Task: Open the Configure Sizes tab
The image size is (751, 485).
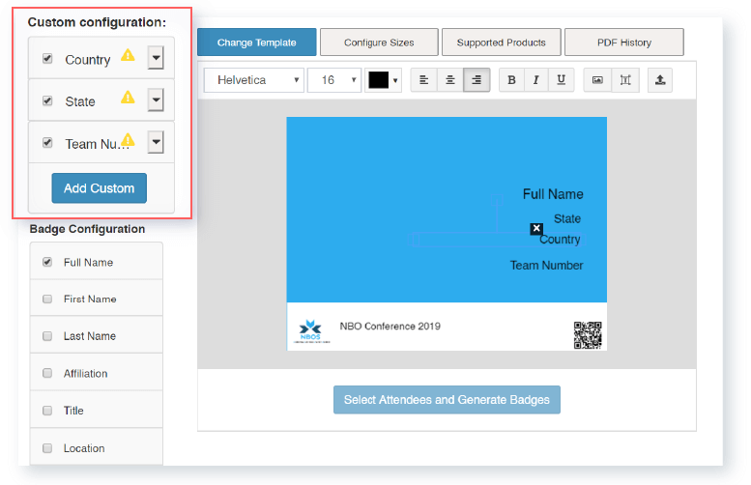Action: click(379, 43)
